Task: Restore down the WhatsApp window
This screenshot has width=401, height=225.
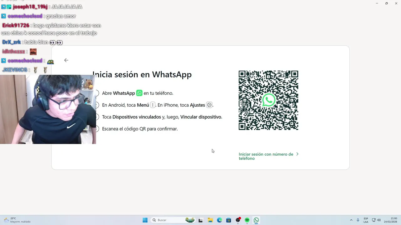Action: 386,3
